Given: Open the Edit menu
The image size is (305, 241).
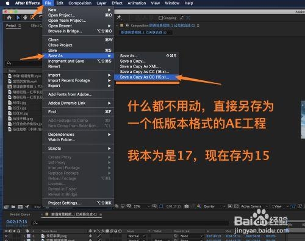Looking at the screenshot, I should tap(60, 3).
